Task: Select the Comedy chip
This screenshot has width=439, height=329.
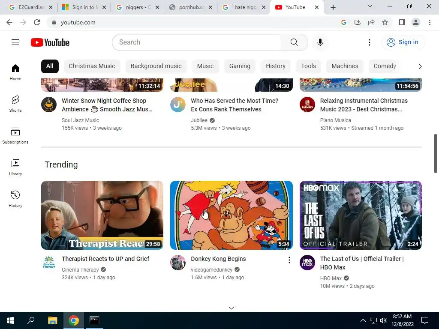Action: 385,66
